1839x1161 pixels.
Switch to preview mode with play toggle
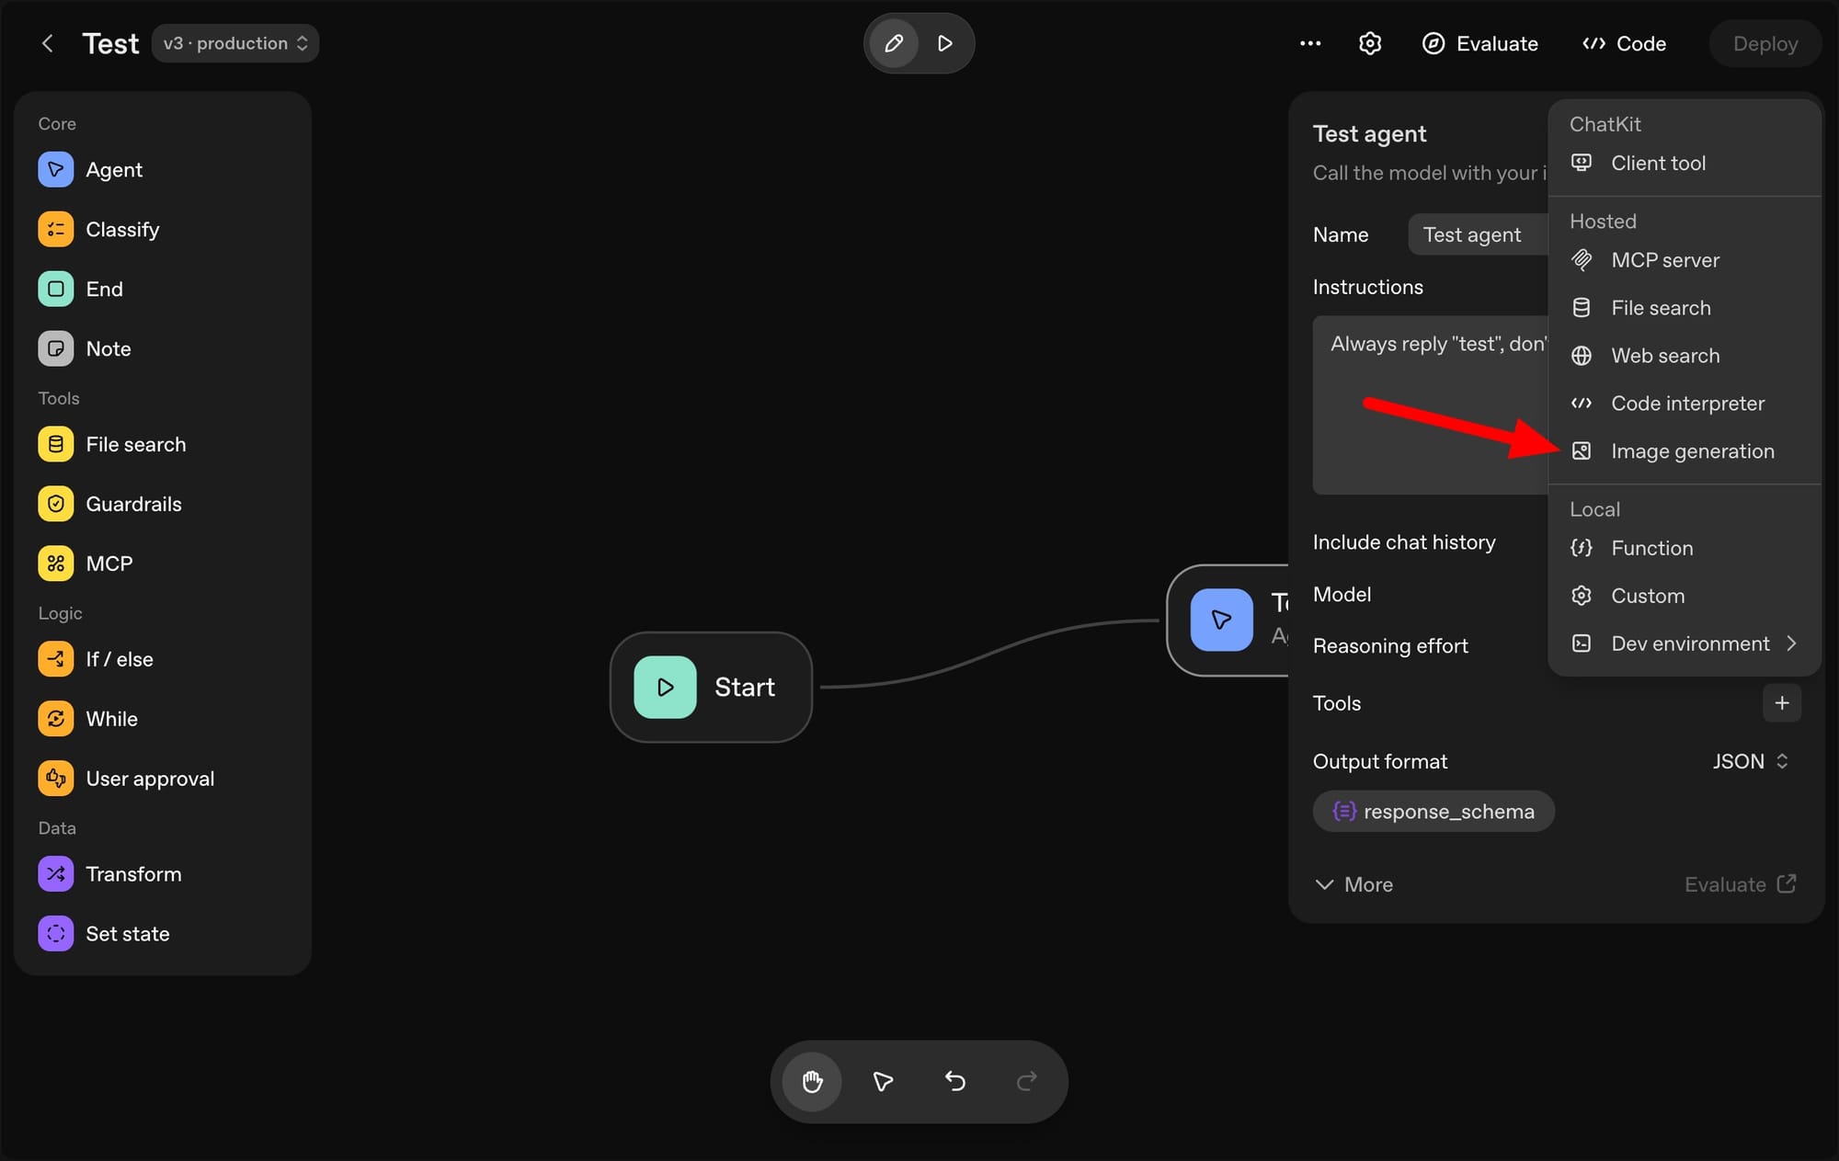945,42
